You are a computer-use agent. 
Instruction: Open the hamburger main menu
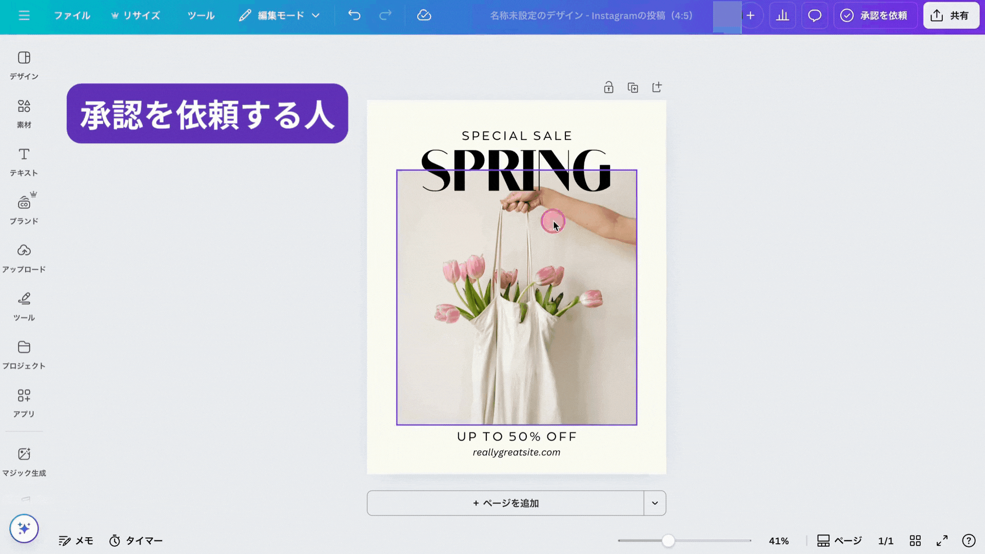pos(24,15)
